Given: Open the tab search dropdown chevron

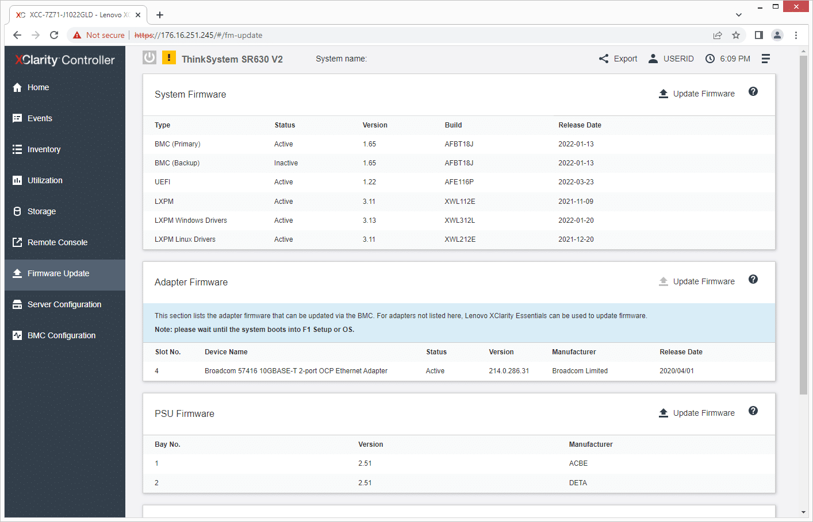Looking at the screenshot, I should (x=739, y=15).
